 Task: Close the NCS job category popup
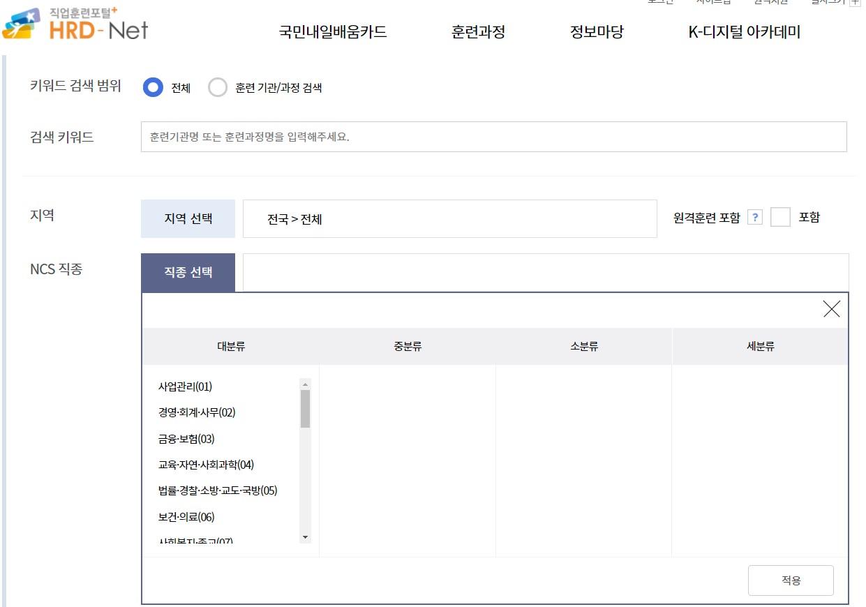pos(831,309)
